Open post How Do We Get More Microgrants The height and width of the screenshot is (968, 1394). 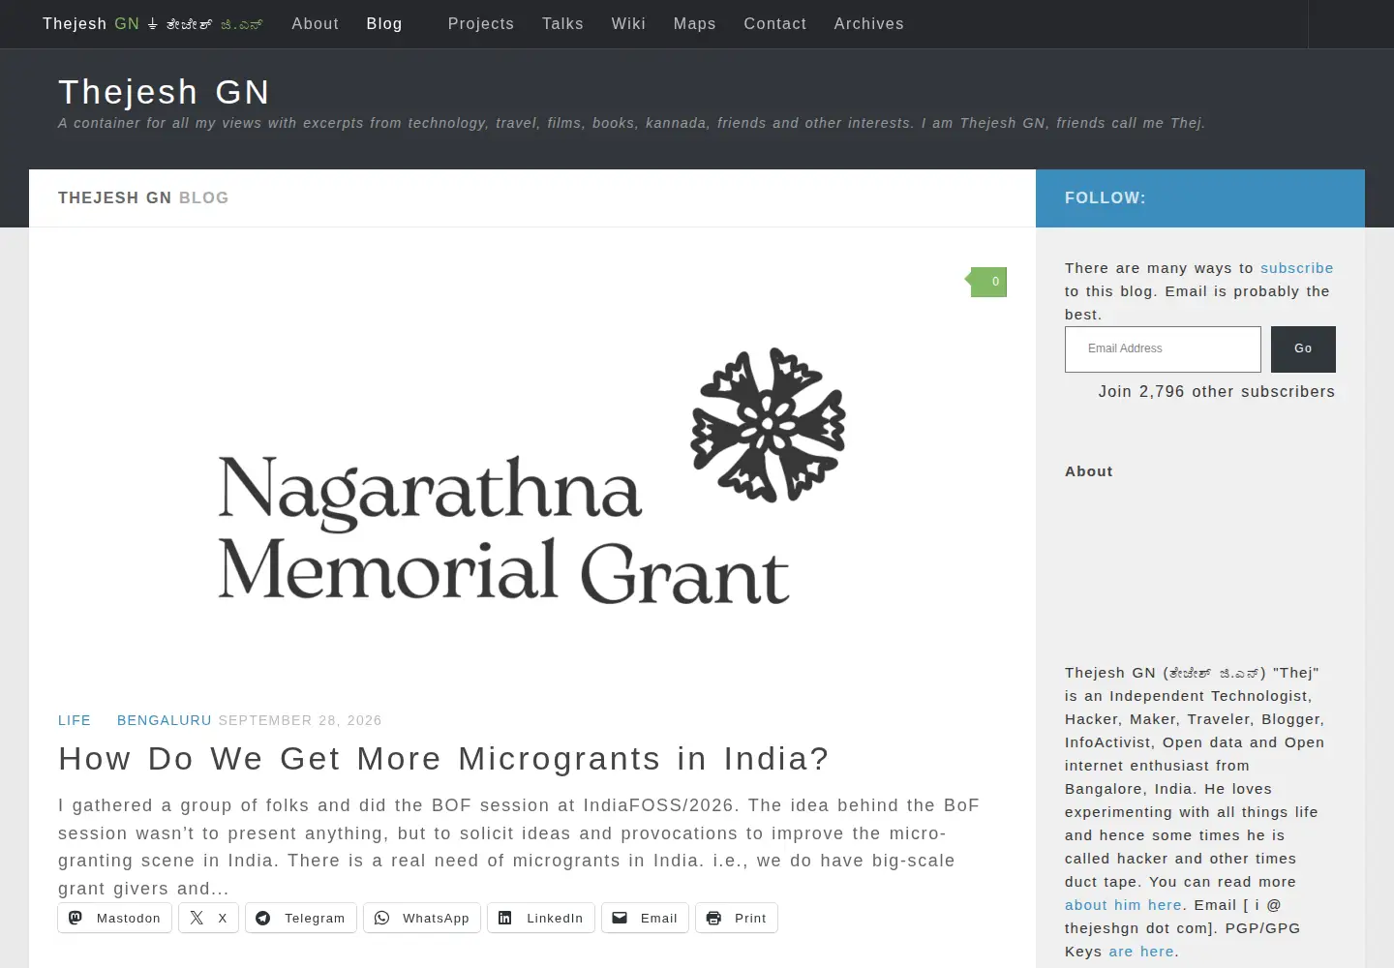tap(444, 758)
